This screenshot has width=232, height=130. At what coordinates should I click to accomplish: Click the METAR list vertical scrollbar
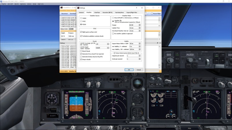159,22
